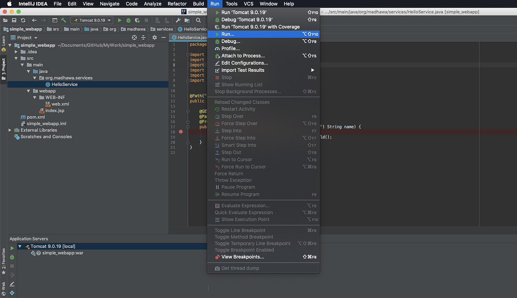Run with Coverage using the shield icon
517x298 pixels.
point(137,20)
